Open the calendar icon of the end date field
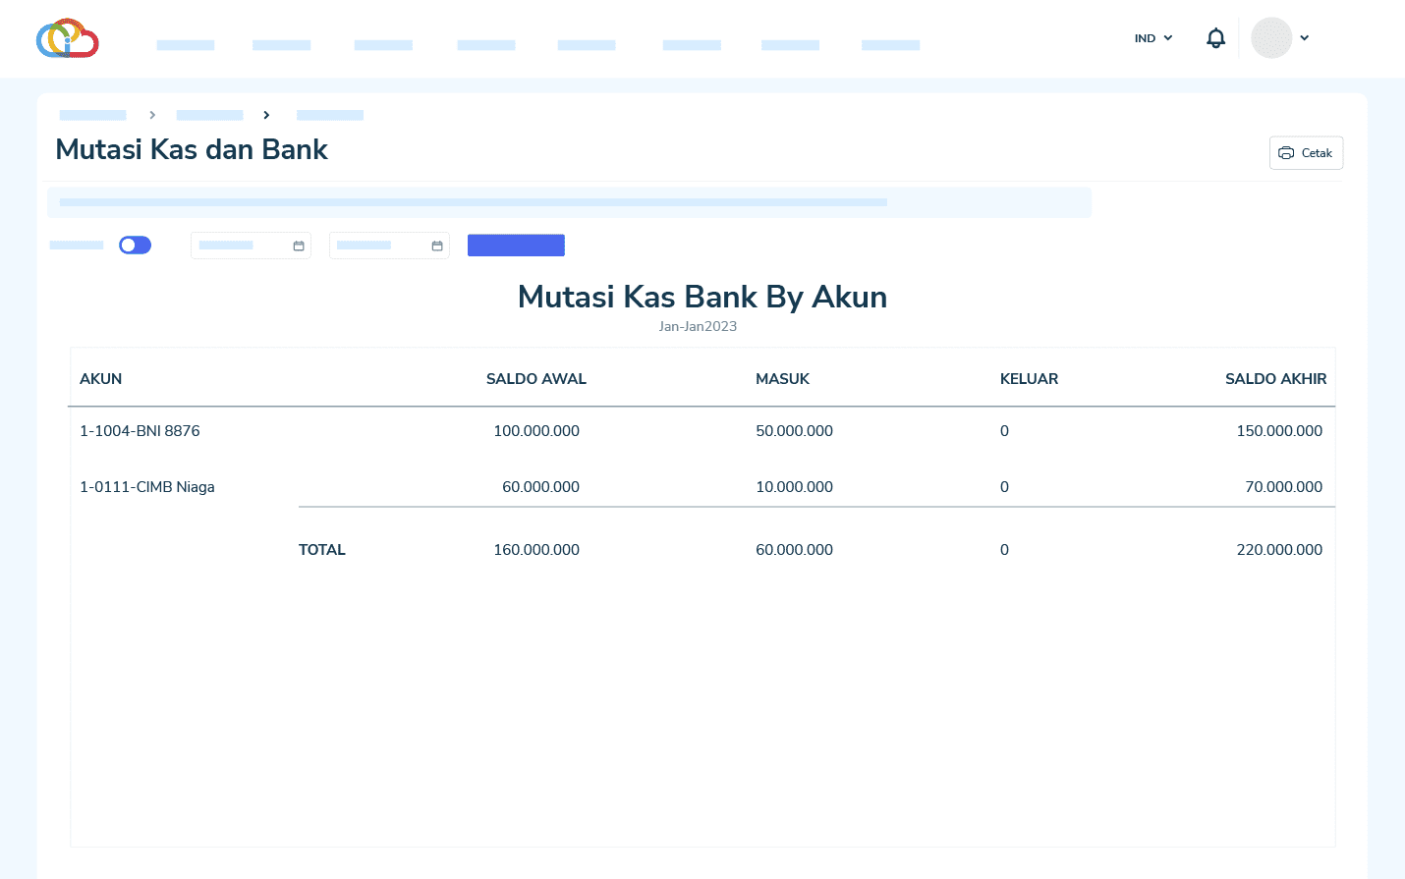The width and height of the screenshot is (1405, 879). coord(437,246)
